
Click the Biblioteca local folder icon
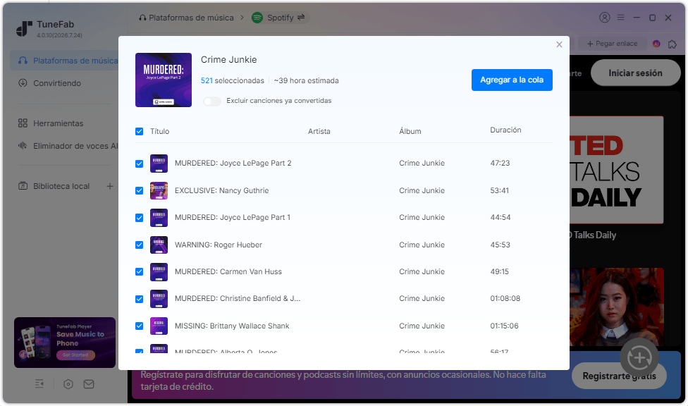click(x=23, y=185)
